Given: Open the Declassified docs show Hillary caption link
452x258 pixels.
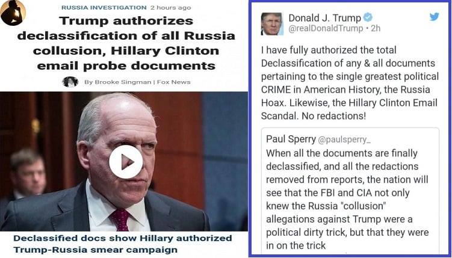Looking at the screenshot, I should [123, 244].
